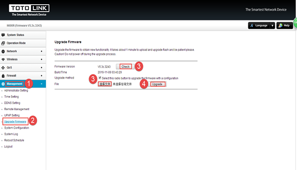
Task: Select Logout in the sidebar
Action: pyautogui.click(x=8, y=146)
